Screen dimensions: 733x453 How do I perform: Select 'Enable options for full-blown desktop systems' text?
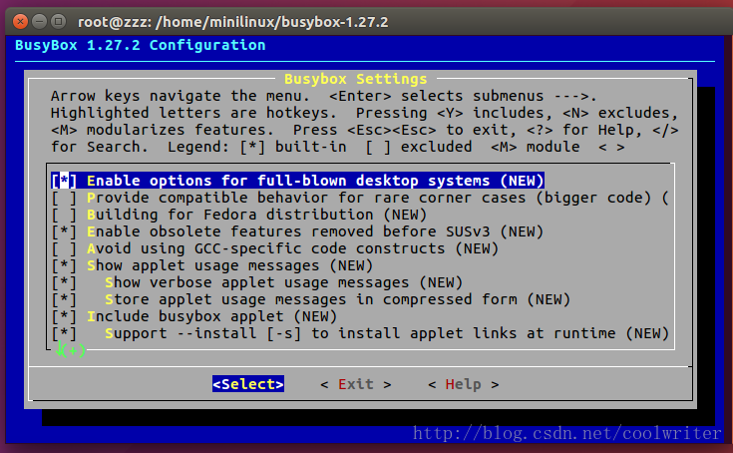tap(315, 181)
